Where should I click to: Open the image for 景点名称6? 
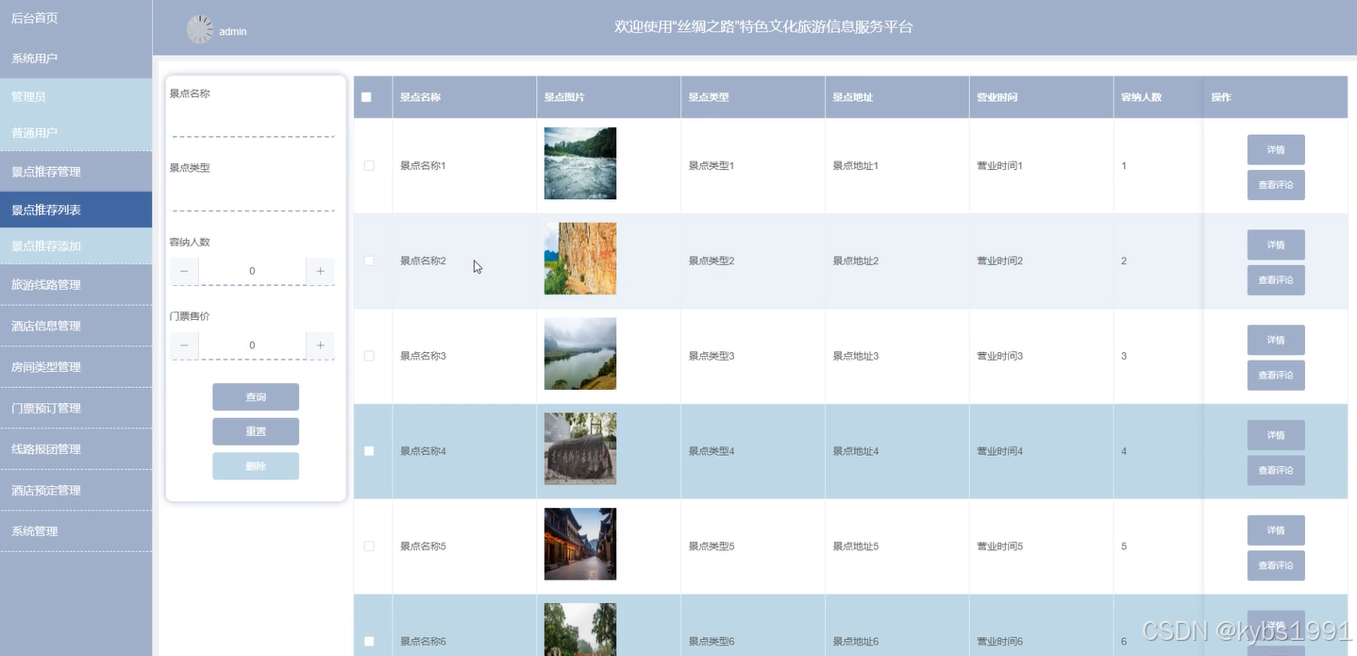580,630
